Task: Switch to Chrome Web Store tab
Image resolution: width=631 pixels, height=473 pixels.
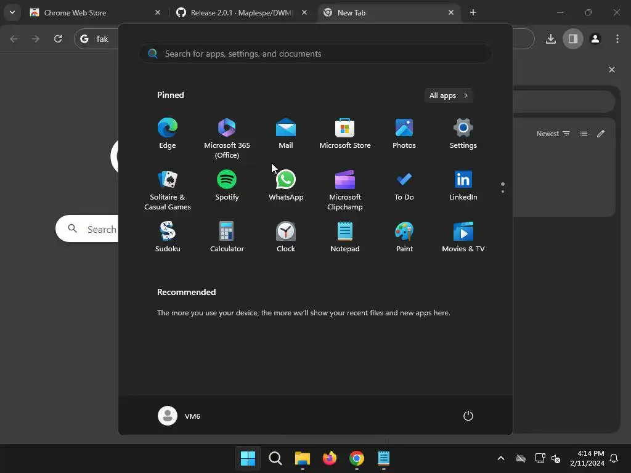Action: (96, 12)
